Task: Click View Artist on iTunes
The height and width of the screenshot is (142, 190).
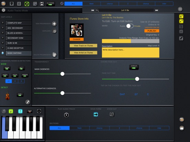Action: [83, 52]
